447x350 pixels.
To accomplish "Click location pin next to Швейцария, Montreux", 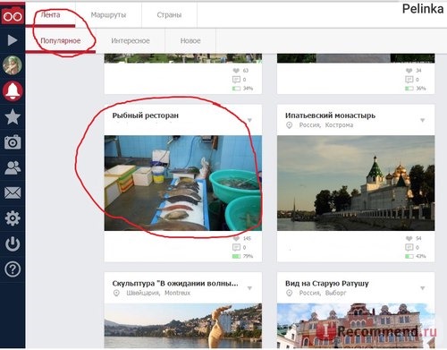I will [x=116, y=294].
